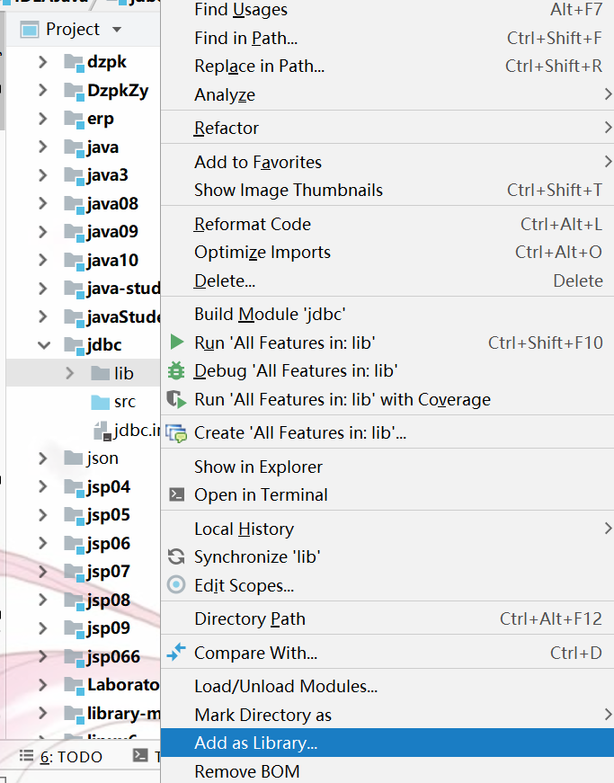Open the Mark Directory as submenu
Viewport: 614px width, 783px height.
pyautogui.click(x=387, y=715)
